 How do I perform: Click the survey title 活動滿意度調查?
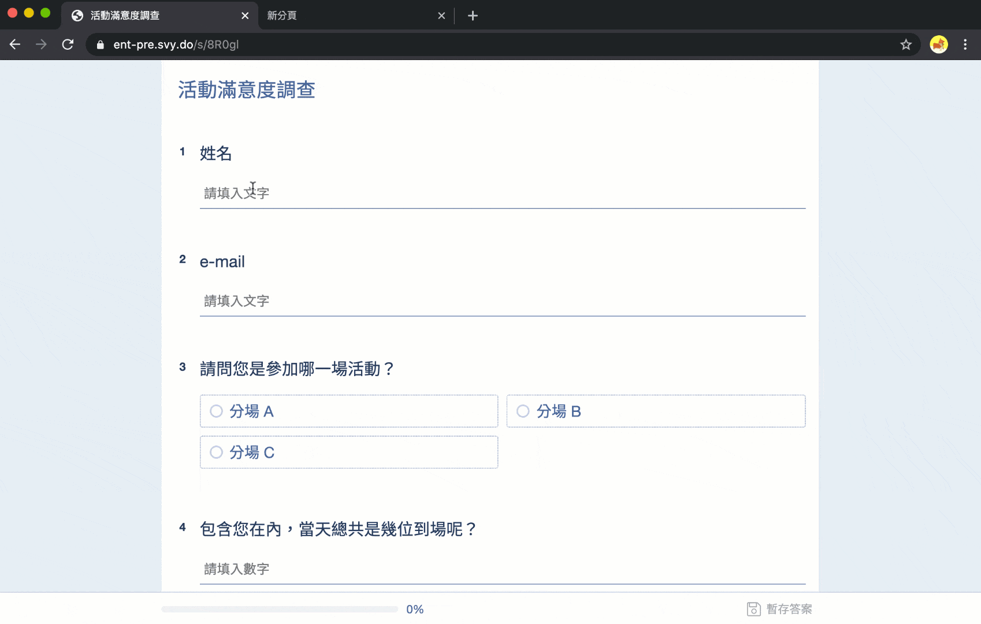pos(247,90)
